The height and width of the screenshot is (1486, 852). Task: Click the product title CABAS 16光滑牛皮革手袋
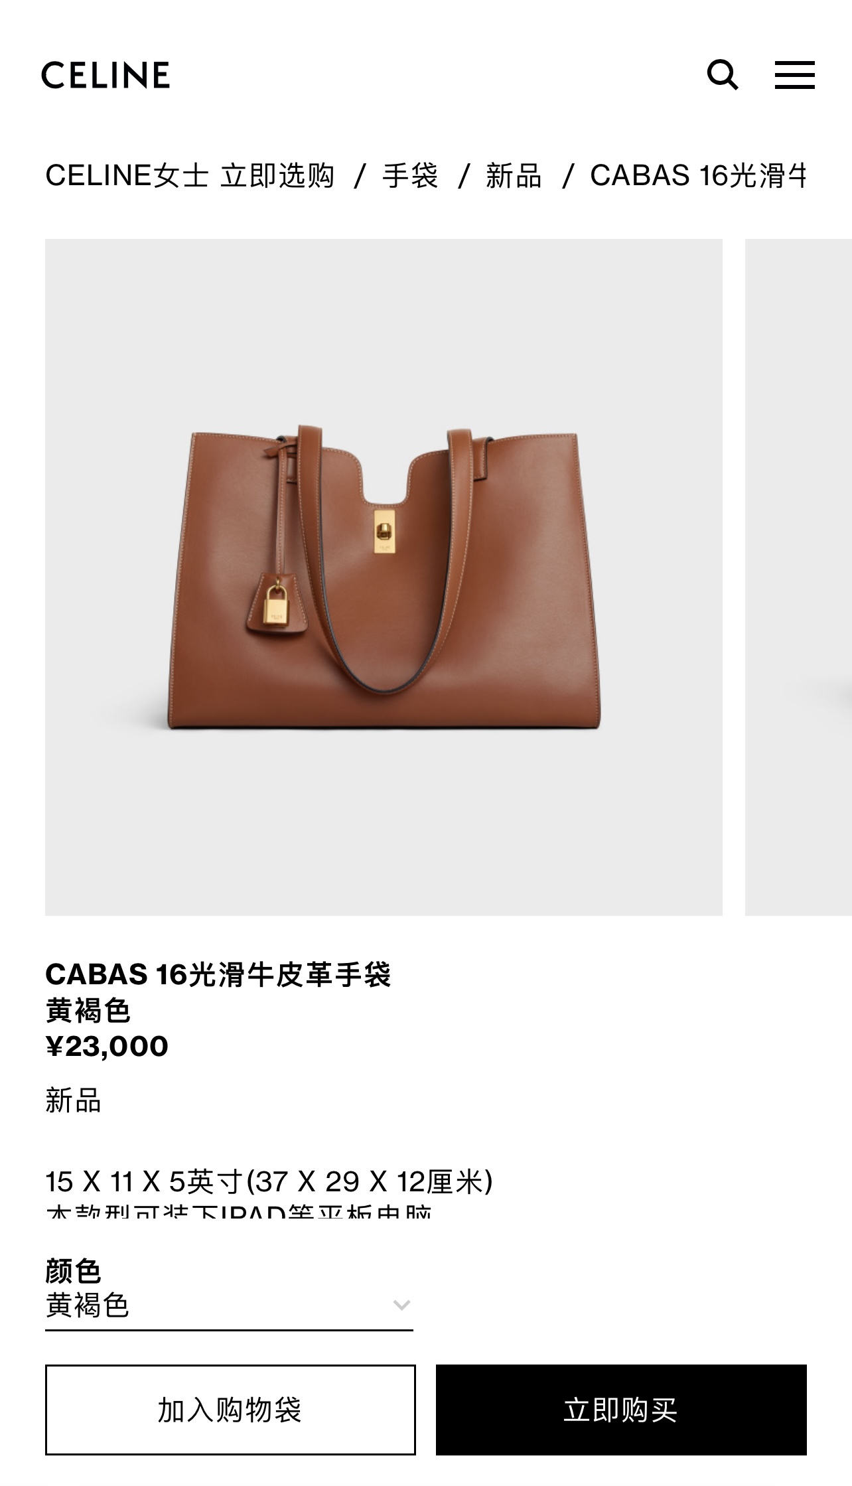pos(218,974)
